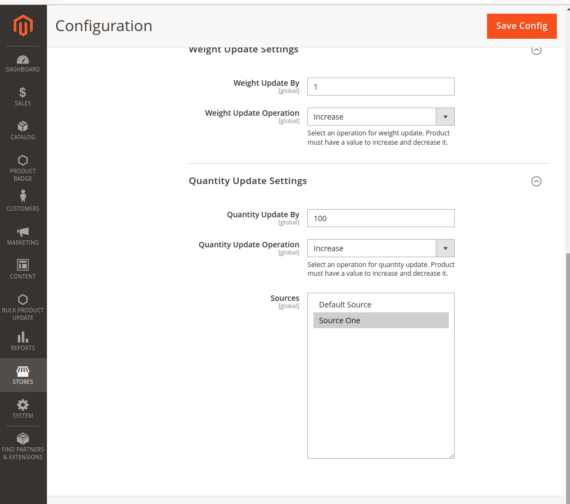
Task: Click the Save Config button
Action: tap(521, 26)
